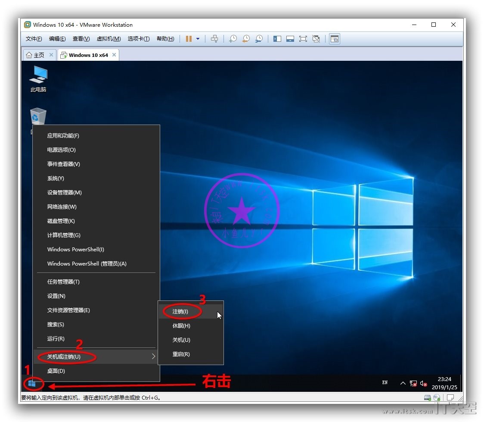Open the clock showing 23:24 2019/1/25

(x=444, y=383)
